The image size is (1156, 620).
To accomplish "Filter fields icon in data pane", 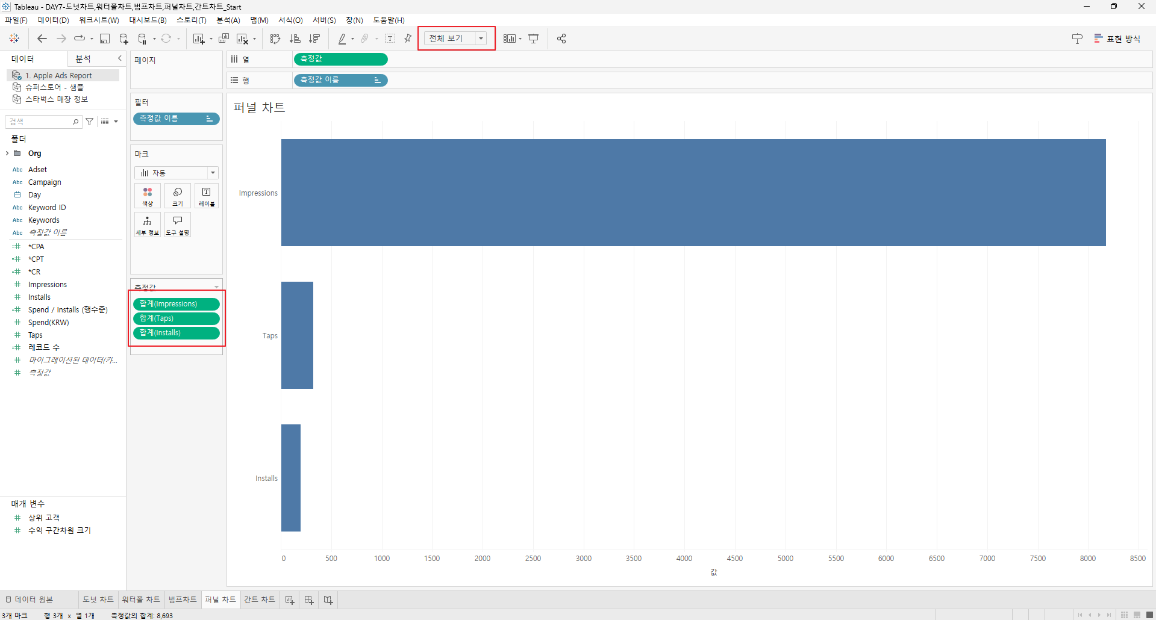I will (x=90, y=122).
